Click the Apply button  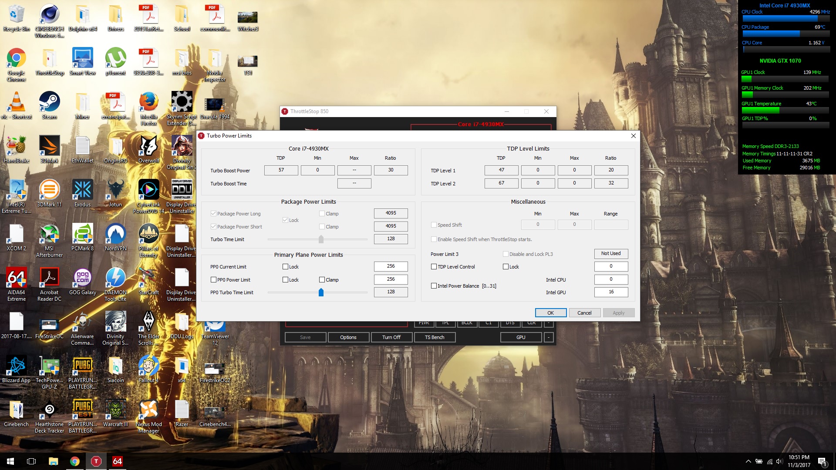618,313
